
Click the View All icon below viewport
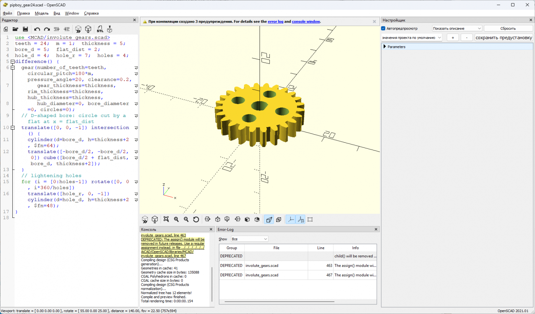pos(166,219)
